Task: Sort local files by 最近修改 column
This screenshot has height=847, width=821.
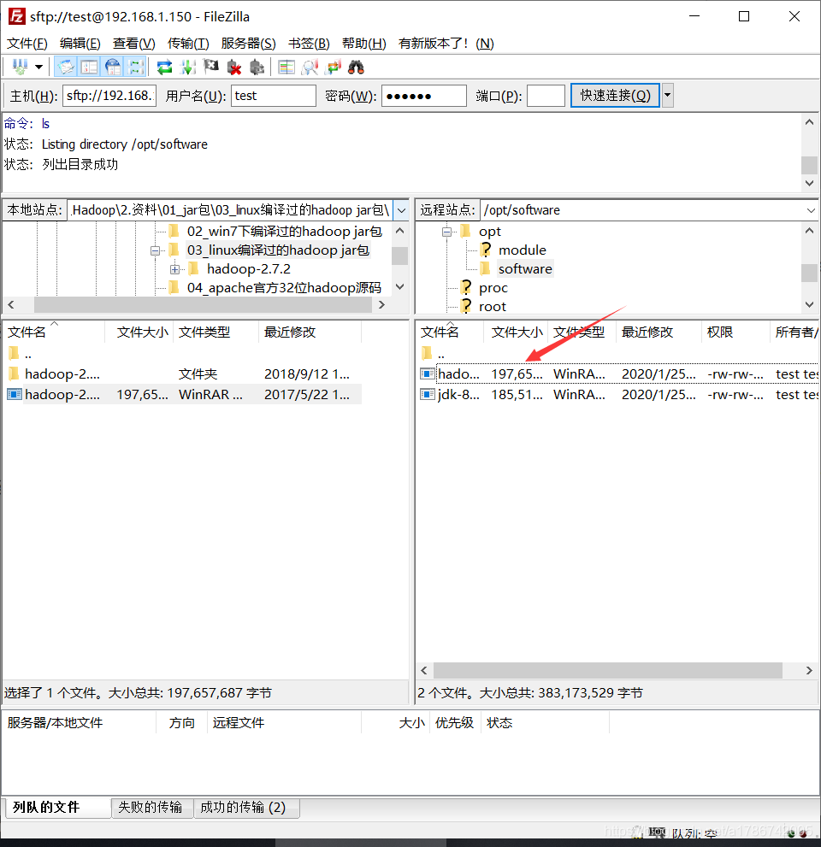Action: point(310,332)
